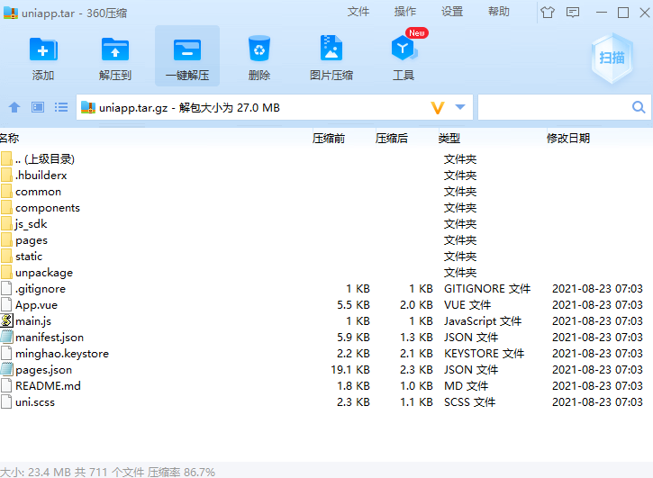Screen dimensions: 653x478
Task: Select the pages folder in the list
Action: [32, 240]
